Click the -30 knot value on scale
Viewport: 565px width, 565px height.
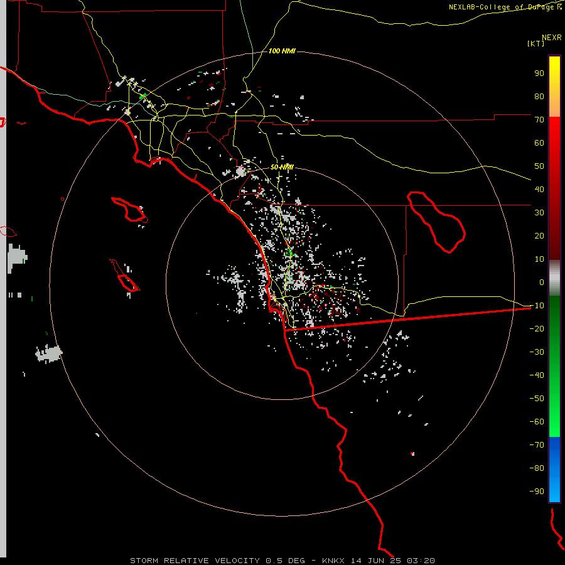pos(537,352)
